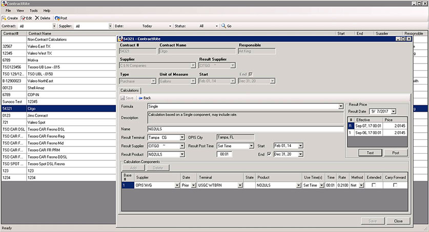Select the Valero Spot row
The height and width of the screenshot is (232, 429).
58,122
